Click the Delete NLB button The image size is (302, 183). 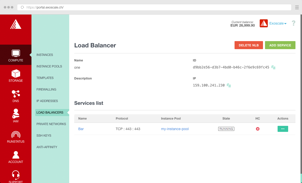click(249, 45)
